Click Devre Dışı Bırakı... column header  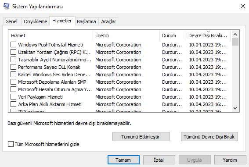tap(208, 36)
